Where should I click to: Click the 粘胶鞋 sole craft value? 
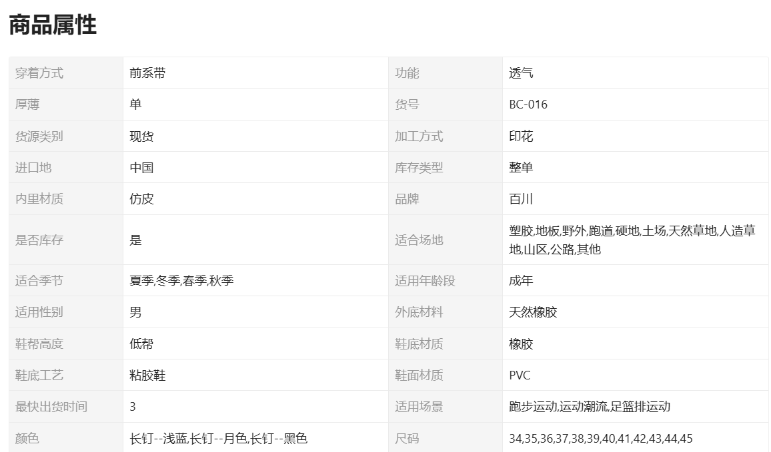coord(147,375)
